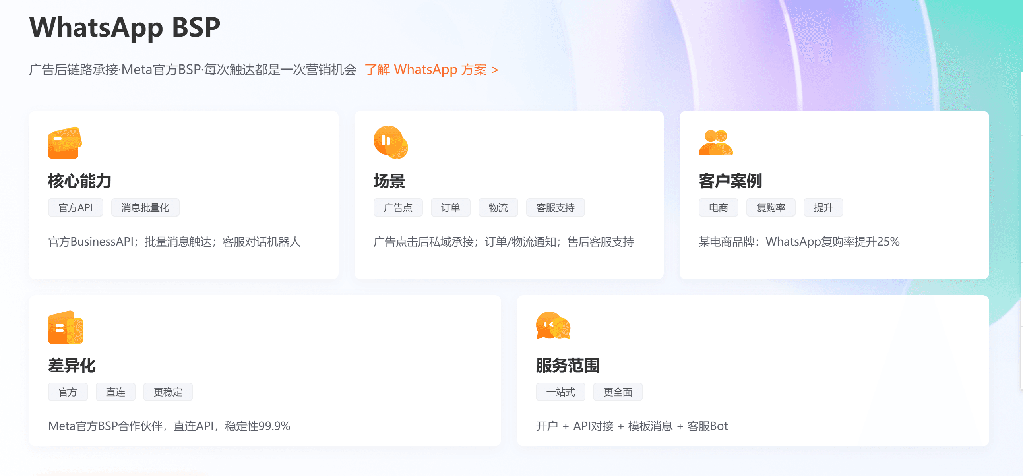
Task: Select the 一站式 tag
Action: (560, 392)
